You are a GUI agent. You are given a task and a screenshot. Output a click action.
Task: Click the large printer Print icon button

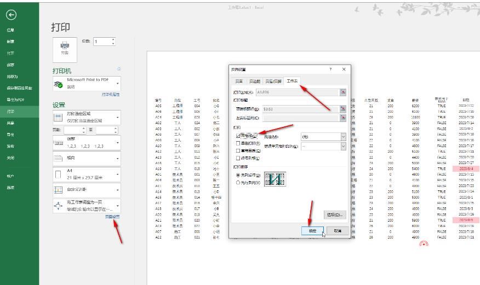tap(65, 48)
